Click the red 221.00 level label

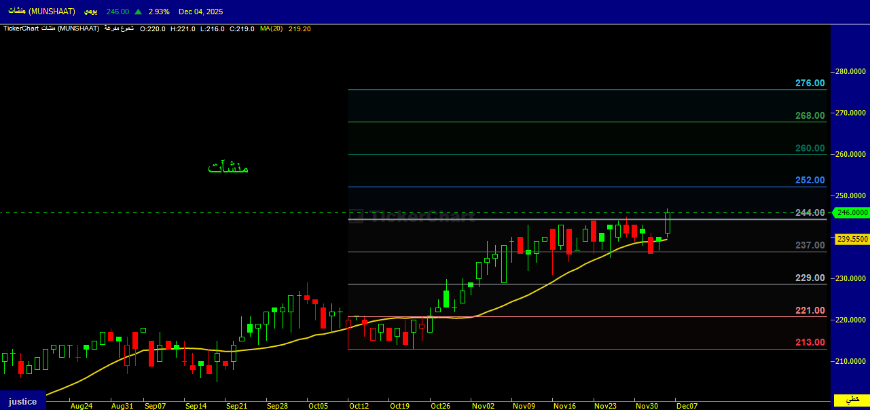[x=810, y=310]
